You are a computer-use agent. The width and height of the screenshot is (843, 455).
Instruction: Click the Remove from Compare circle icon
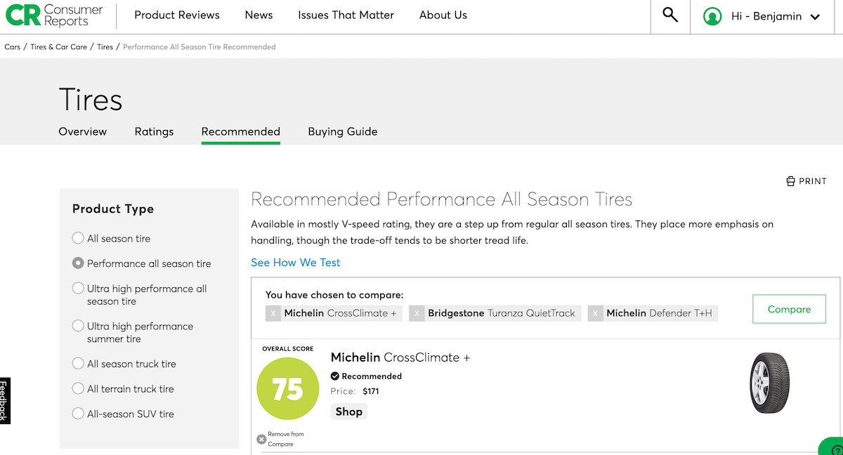[261, 440]
